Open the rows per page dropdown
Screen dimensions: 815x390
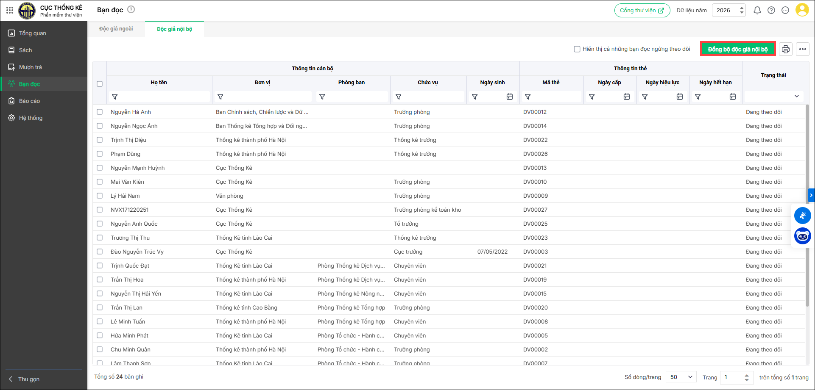[681, 377]
